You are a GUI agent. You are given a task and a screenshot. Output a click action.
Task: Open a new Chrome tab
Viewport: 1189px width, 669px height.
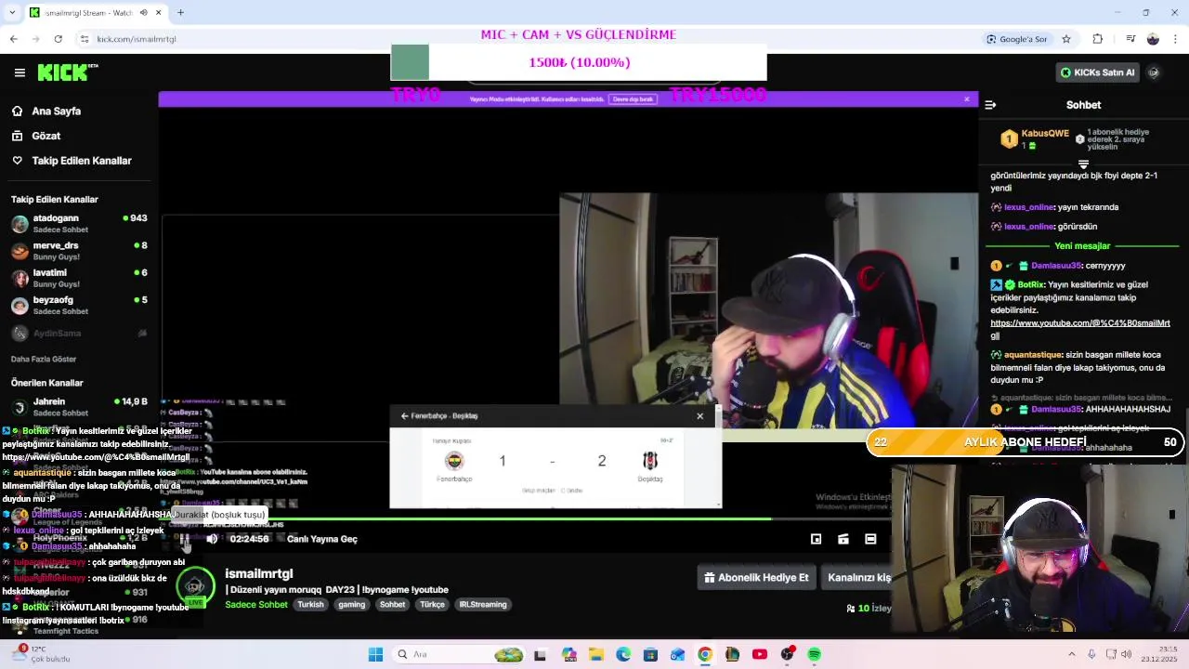(180, 13)
